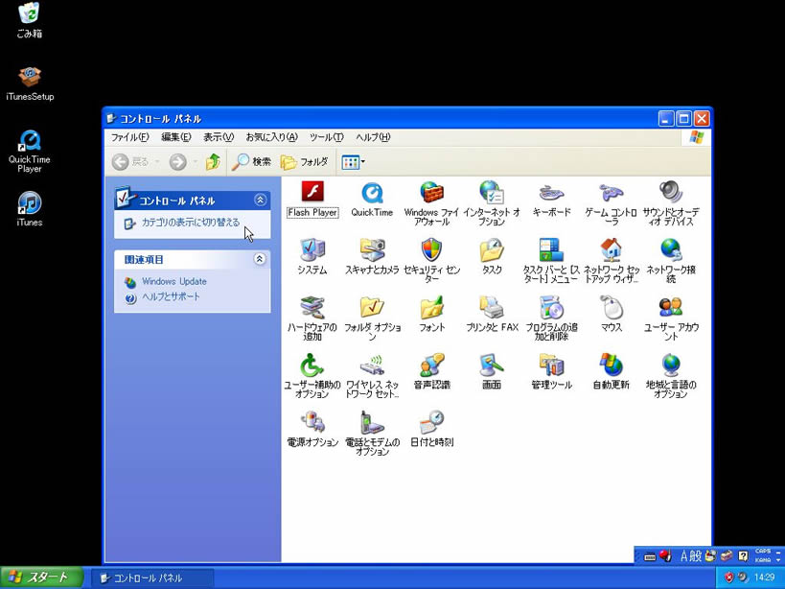
Task: Open 音声認識 icon
Action: (431, 371)
